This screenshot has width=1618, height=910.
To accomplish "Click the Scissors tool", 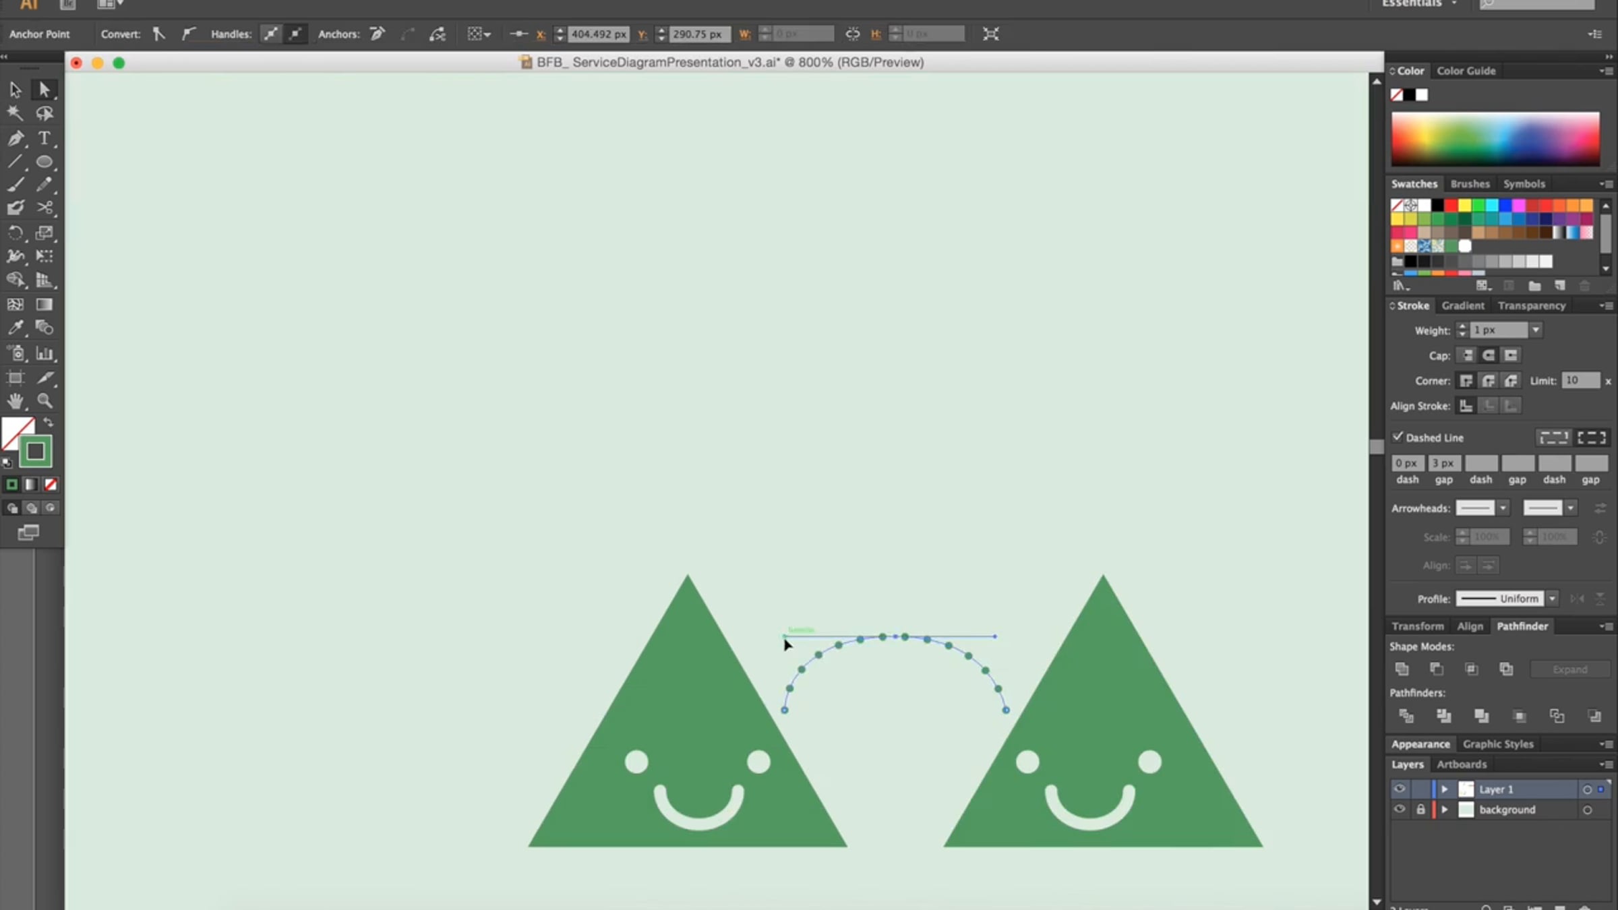I will 44,208.
